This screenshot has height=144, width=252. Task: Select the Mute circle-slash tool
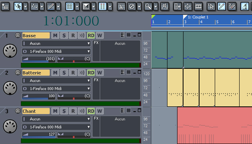coord(132,6)
